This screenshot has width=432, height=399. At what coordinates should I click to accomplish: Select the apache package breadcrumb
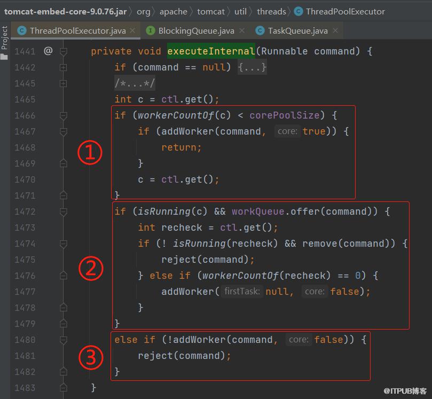[174, 12]
